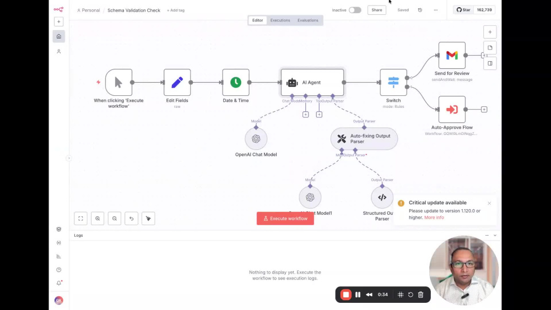Open the personal user icon in sidebar
The width and height of the screenshot is (551, 310).
[59, 52]
